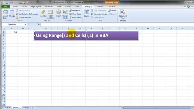Select column H header
The width and height of the screenshot is (194, 109).
91,28
